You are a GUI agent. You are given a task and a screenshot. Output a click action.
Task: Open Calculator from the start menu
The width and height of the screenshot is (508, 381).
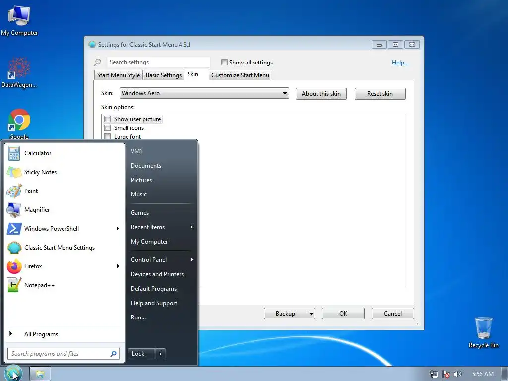tap(64, 153)
